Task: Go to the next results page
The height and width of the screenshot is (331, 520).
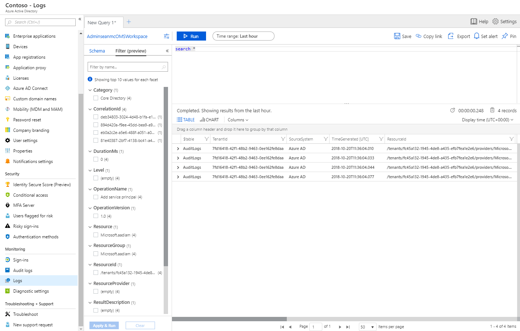Action: [340, 327]
